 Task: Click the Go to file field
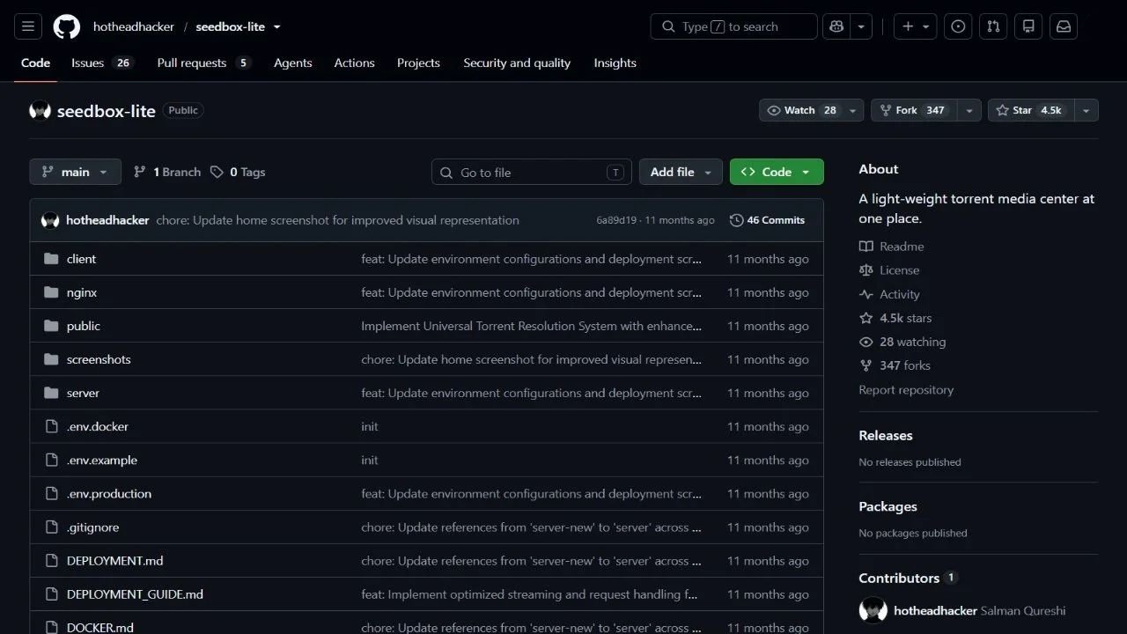(x=532, y=173)
